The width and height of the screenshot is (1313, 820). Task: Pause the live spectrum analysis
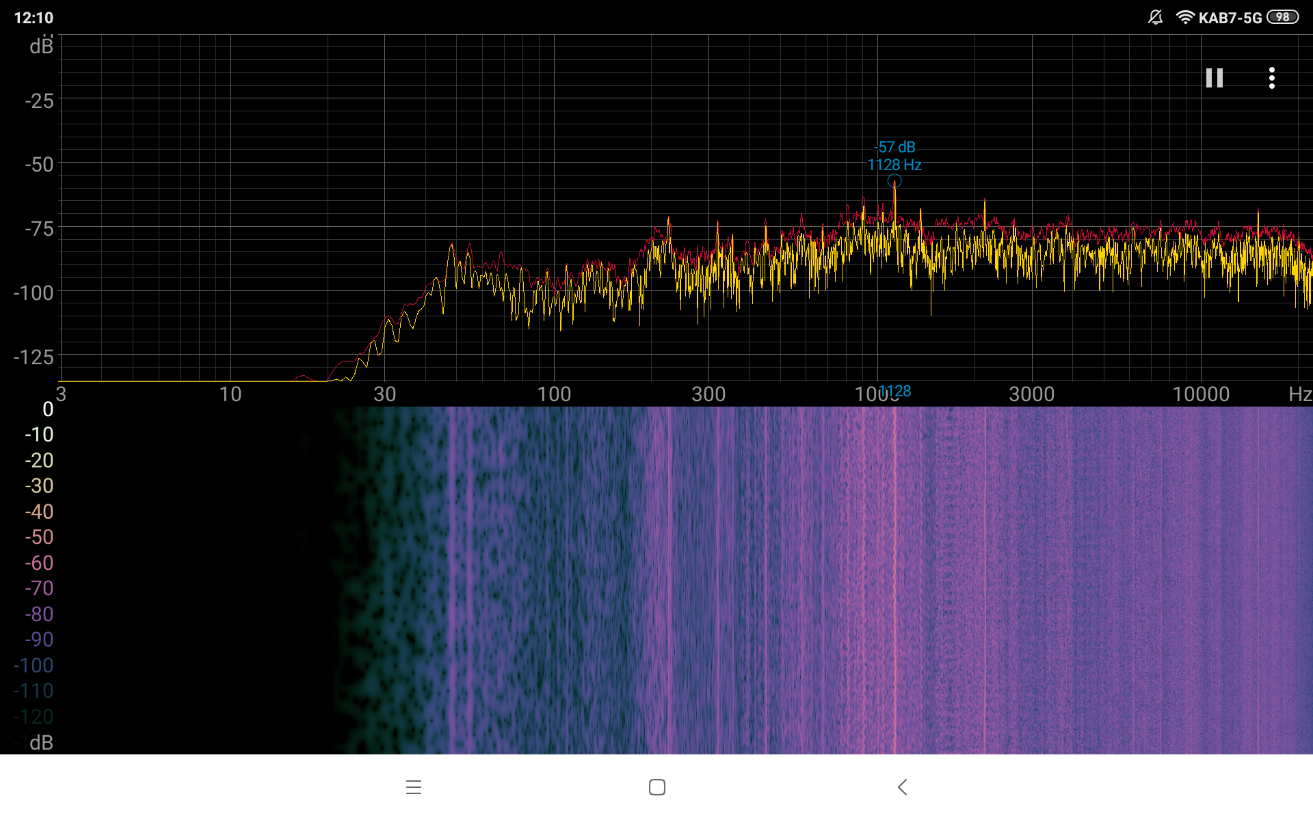pos(1214,78)
